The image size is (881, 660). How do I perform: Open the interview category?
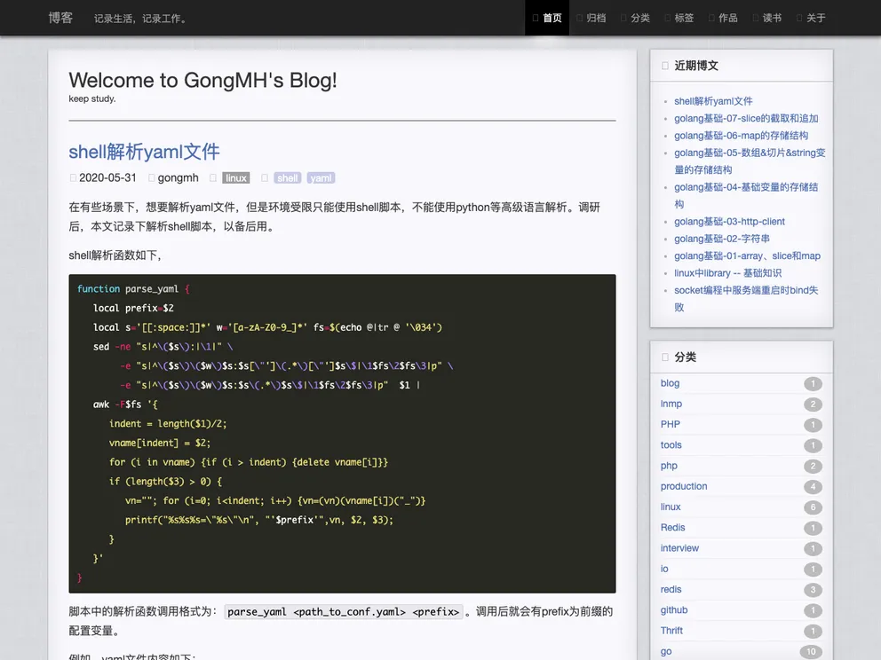click(x=679, y=548)
